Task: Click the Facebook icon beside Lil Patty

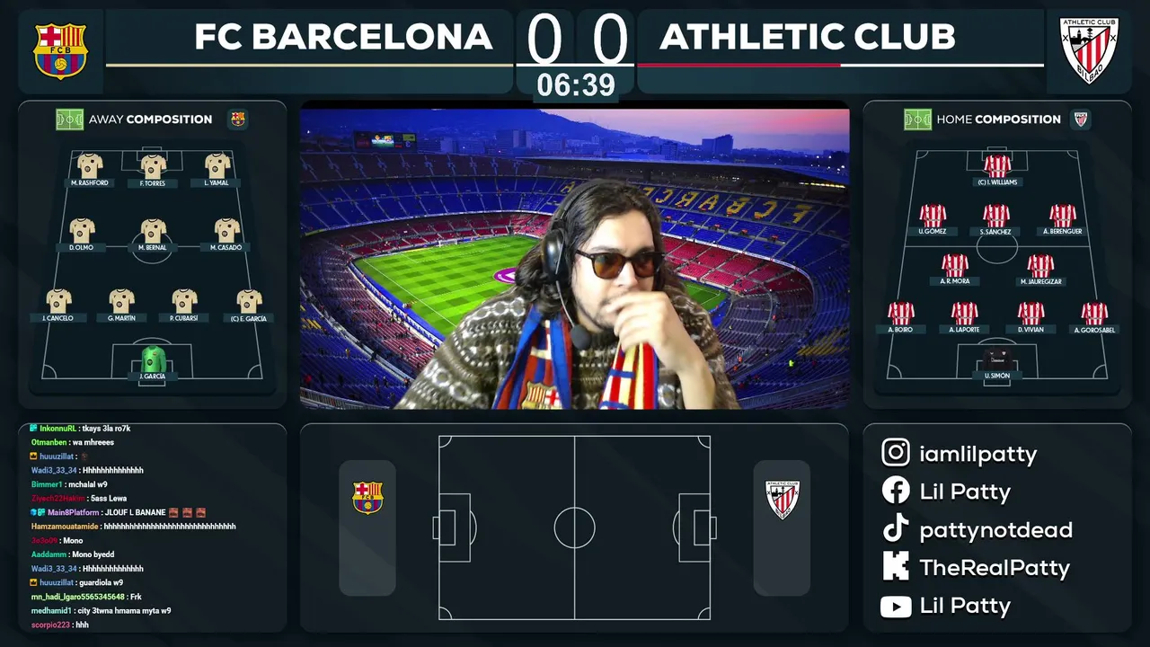Action: coord(895,491)
